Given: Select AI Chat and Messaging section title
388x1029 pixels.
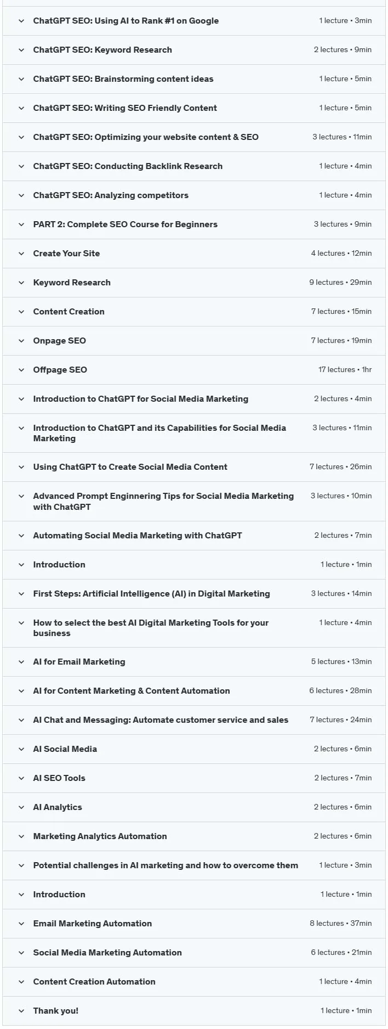Looking at the screenshot, I should [x=161, y=720].
